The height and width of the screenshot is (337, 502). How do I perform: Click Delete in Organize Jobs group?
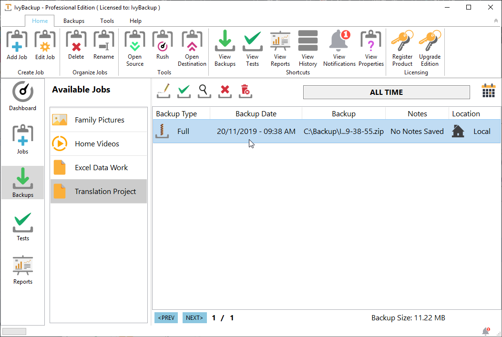click(76, 45)
